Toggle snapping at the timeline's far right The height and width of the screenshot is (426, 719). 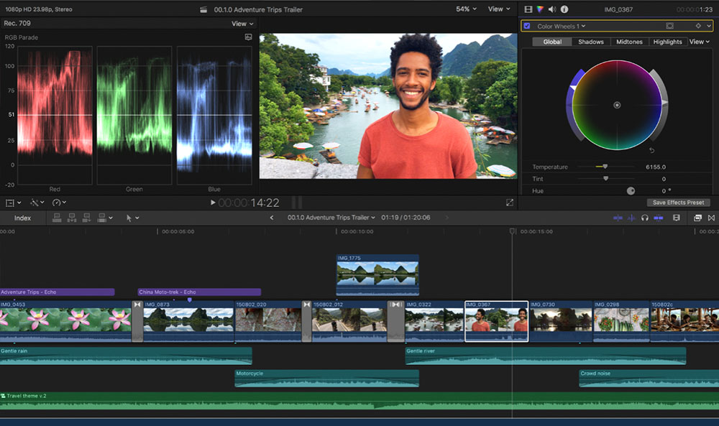point(712,218)
